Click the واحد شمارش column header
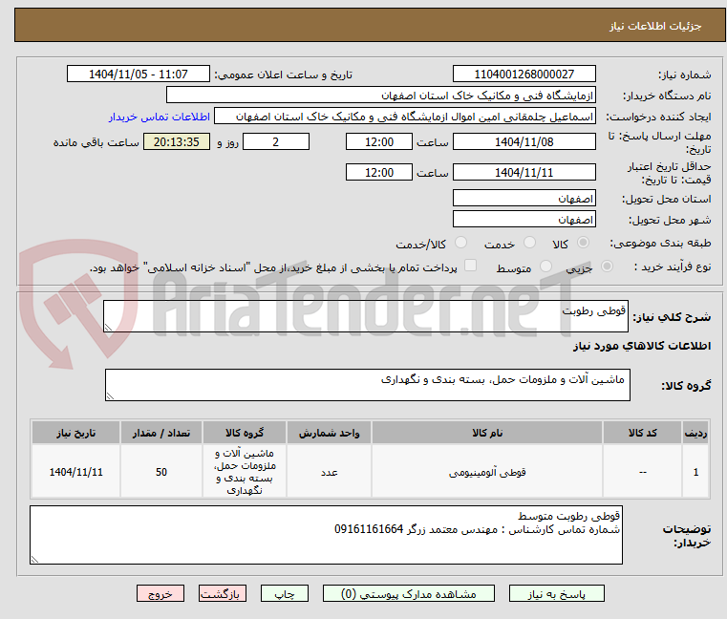Image resolution: width=727 pixels, height=619 pixels. (x=329, y=433)
